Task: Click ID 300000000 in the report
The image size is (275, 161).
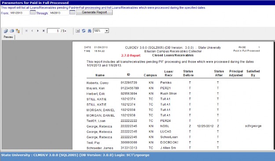Action: 129,143
